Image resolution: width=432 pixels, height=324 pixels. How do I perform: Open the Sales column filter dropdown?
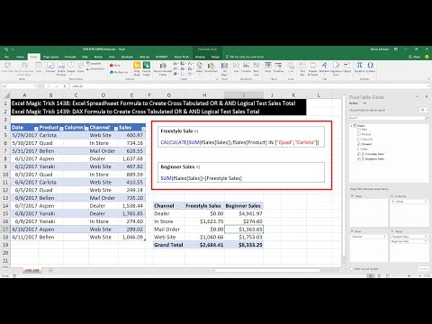tap(143, 129)
